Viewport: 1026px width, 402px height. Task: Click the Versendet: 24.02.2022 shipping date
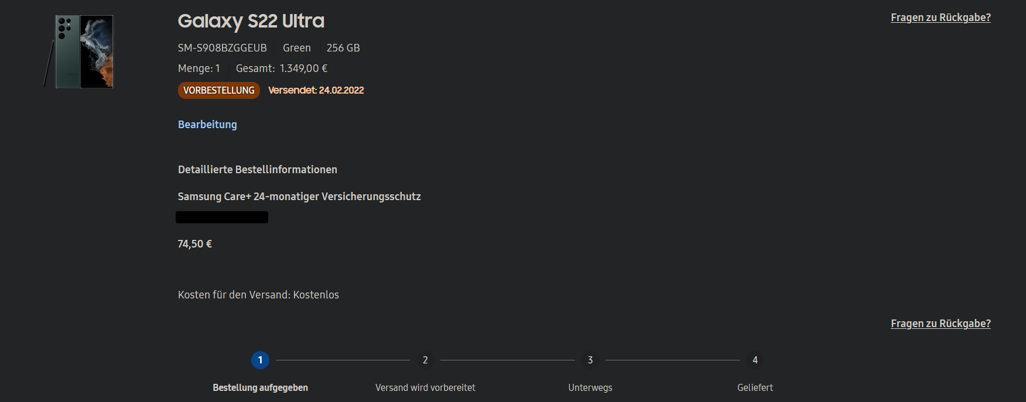316,90
